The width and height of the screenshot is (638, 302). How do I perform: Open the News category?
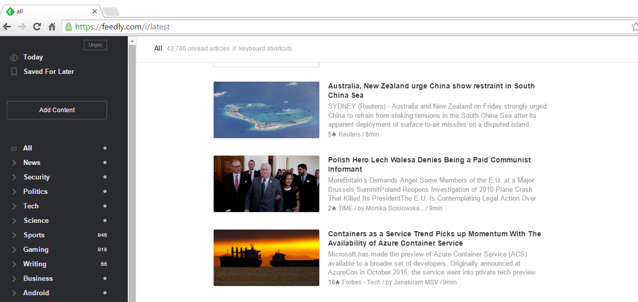coord(32,163)
